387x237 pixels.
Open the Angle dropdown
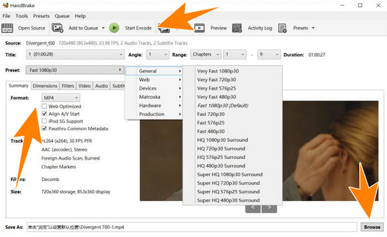point(157,55)
